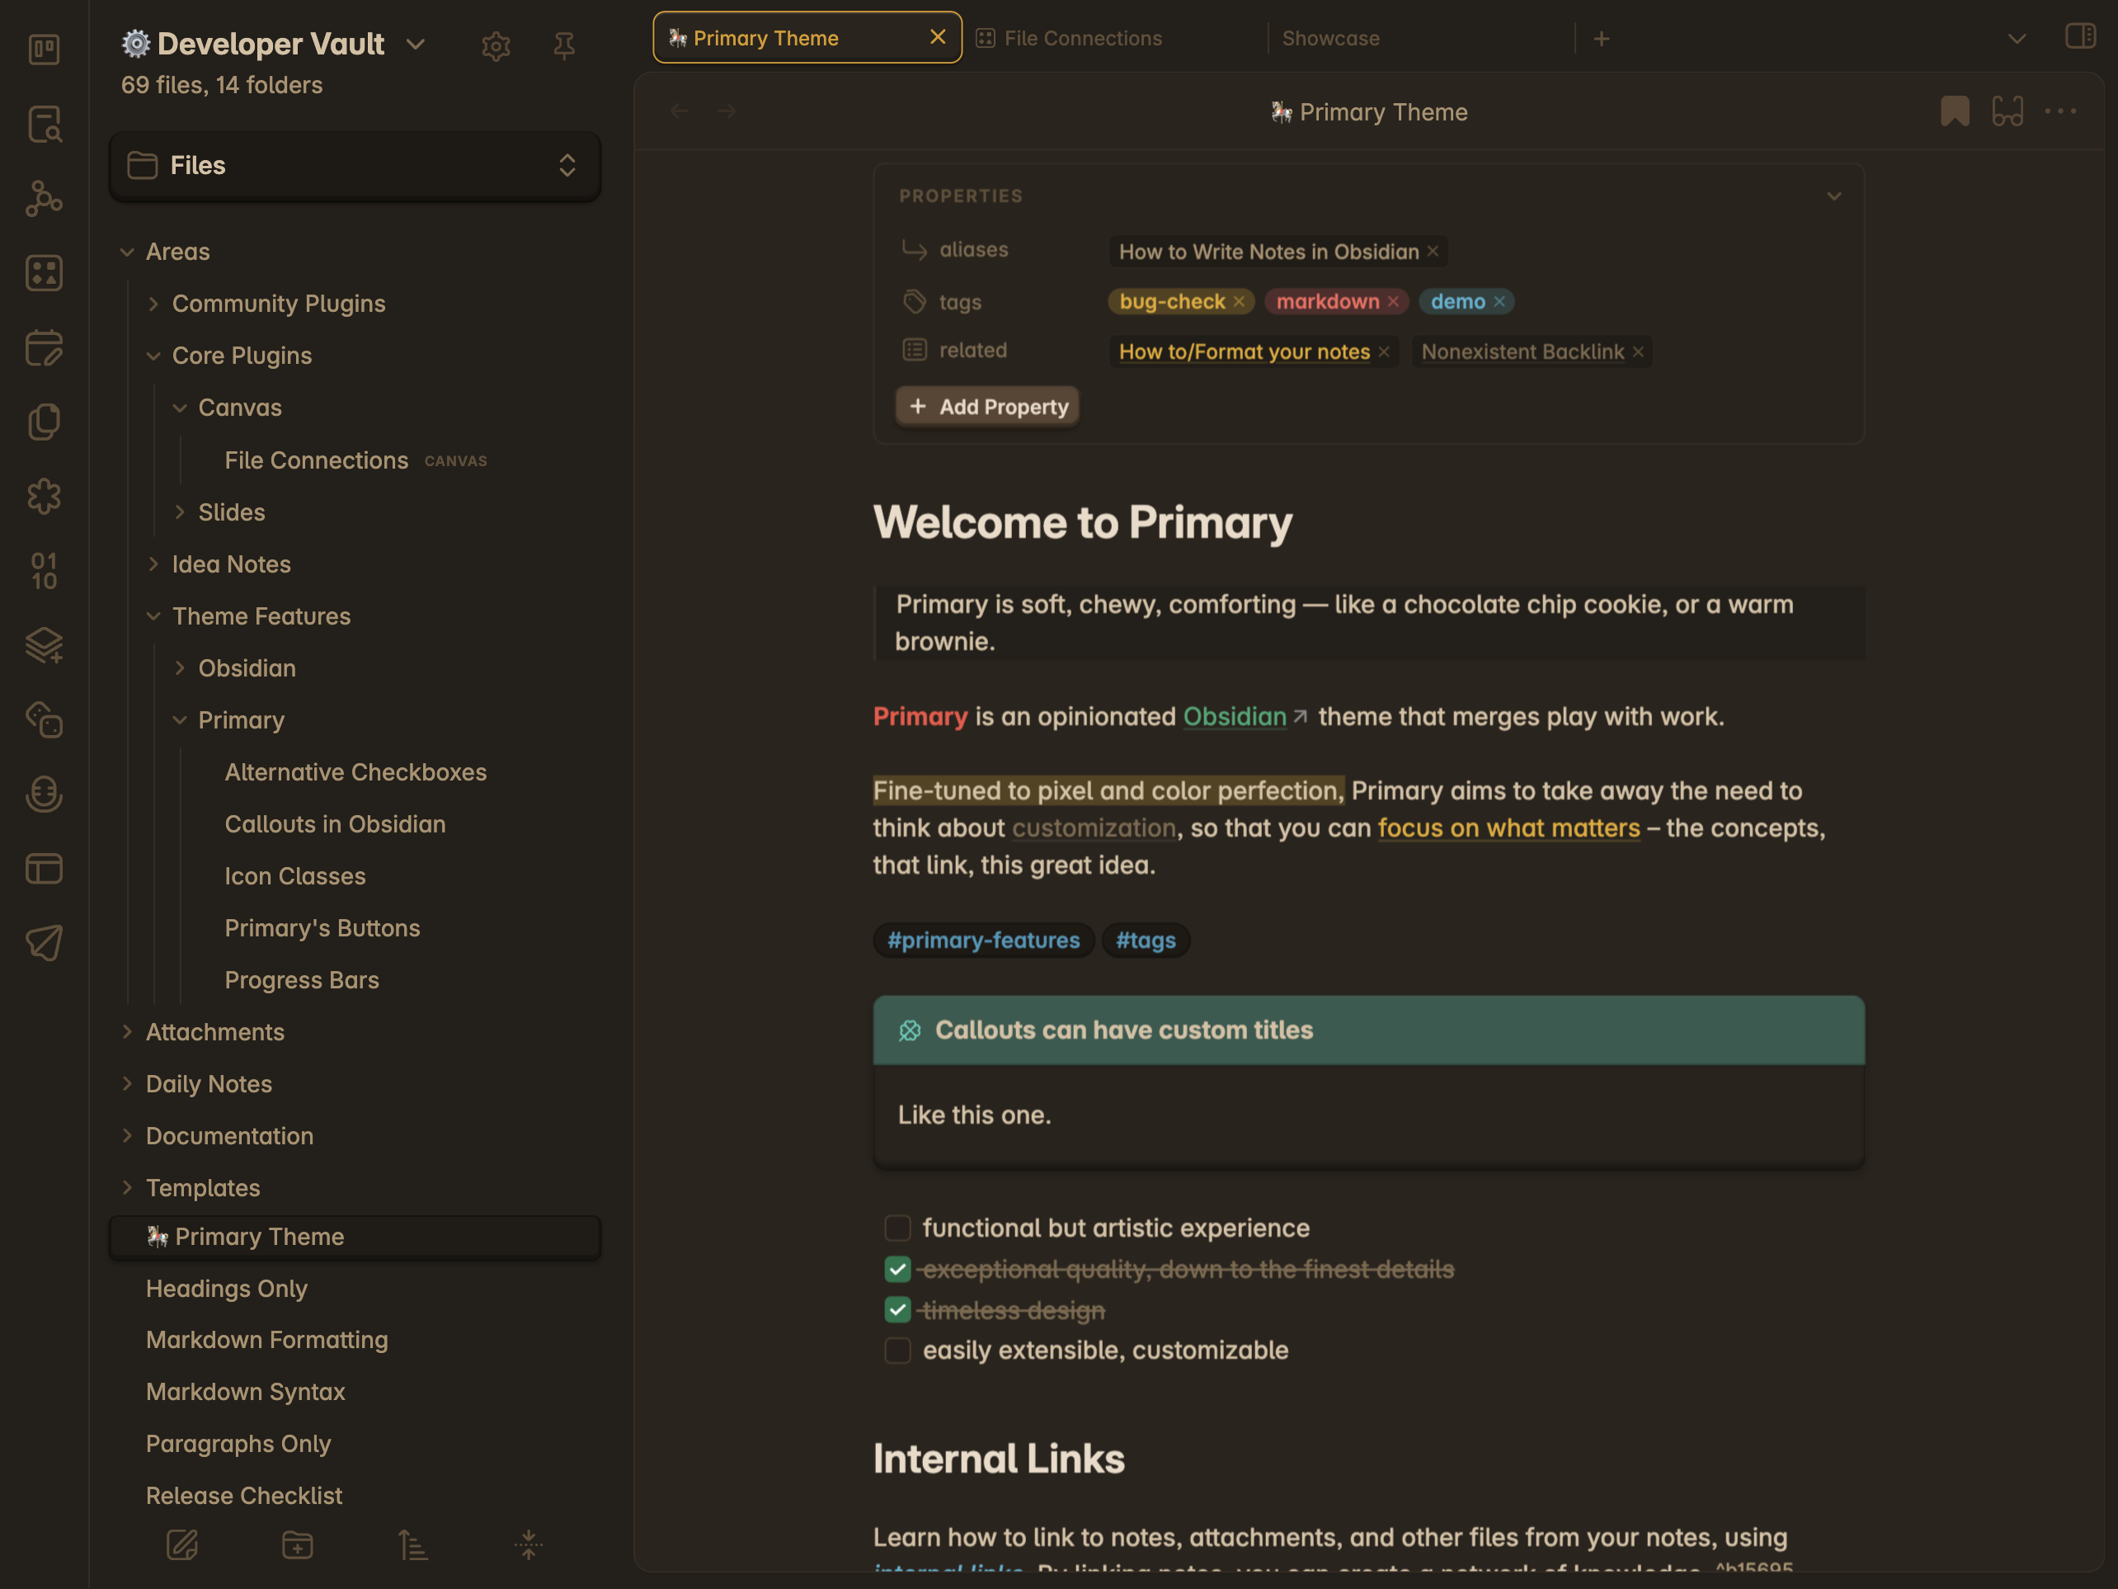Open the Files view selector dropdown
The width and height of the screenshot is (2118, 1589).
tap(355, 166)
